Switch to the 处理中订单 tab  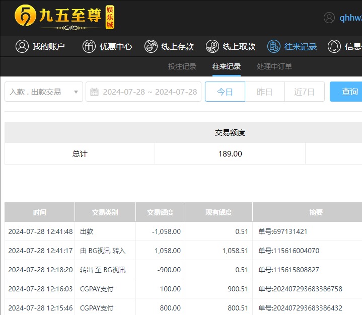tap(274, 66)
